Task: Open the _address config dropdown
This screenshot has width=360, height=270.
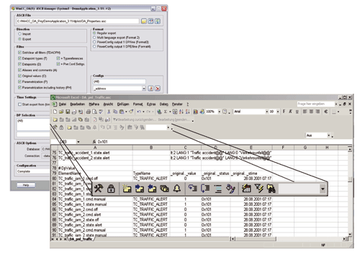Action: pyautogui.click(x=144, y=89)
